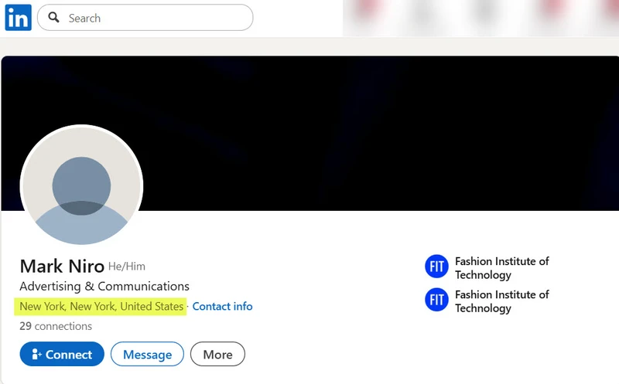619x384 pixels.
Task: View the 29 connections link
Action: pos(56,326)
